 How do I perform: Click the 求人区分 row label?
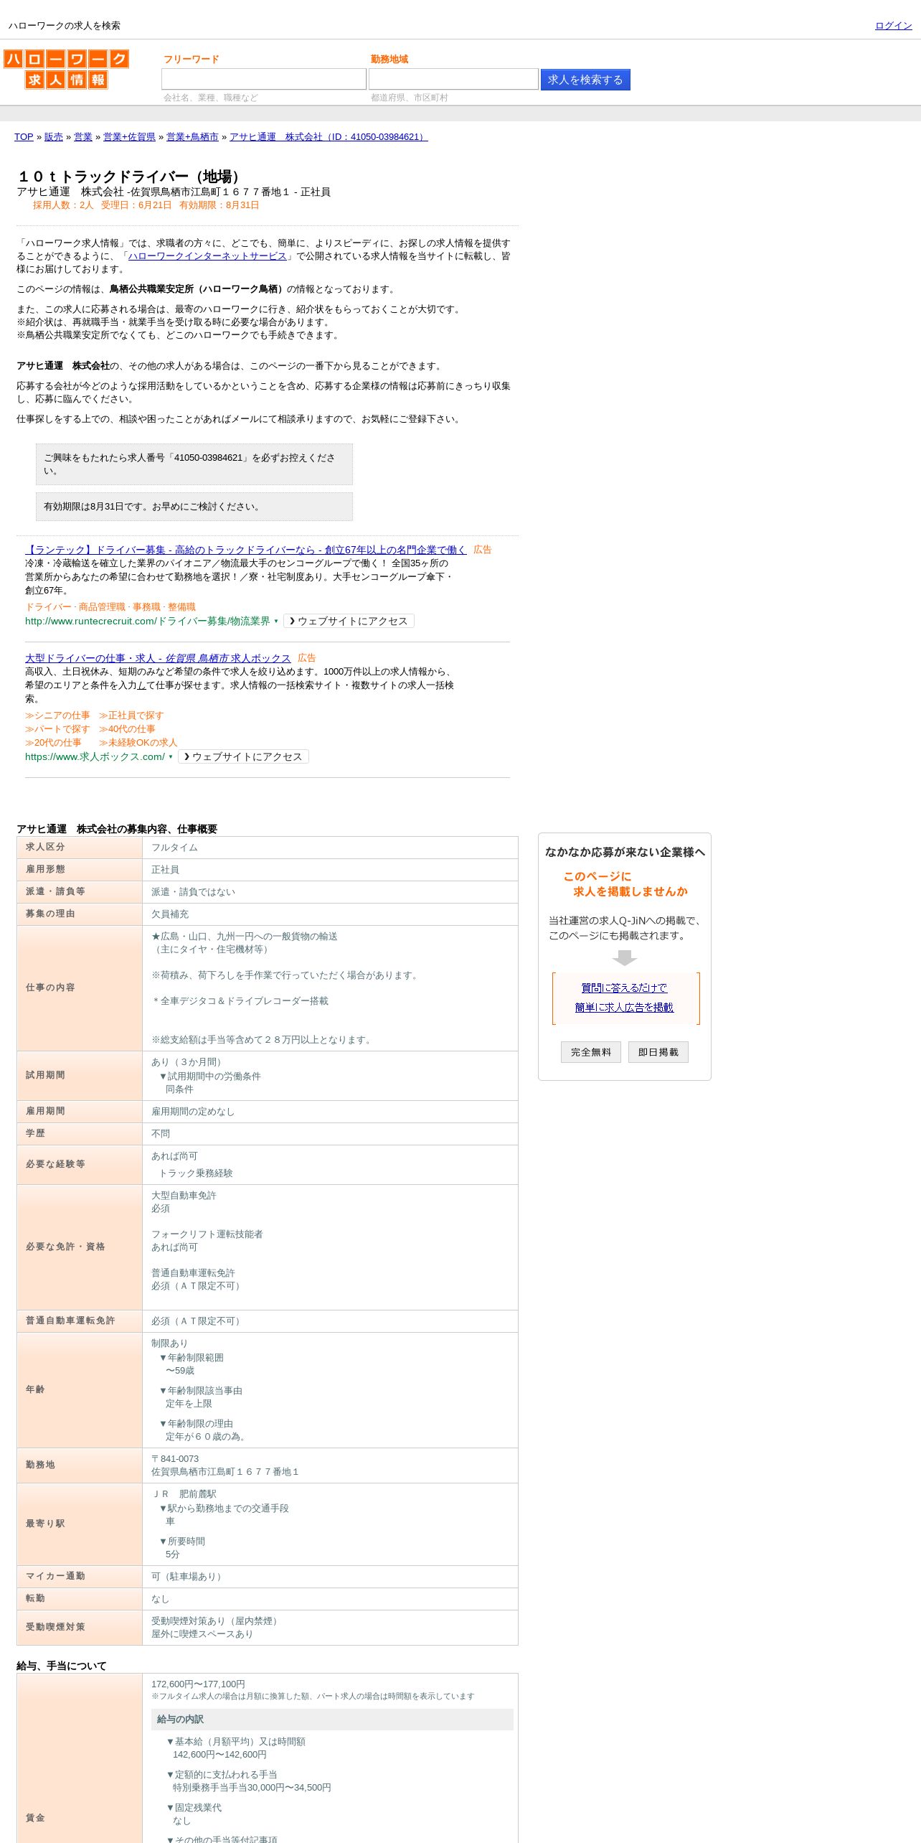point(45,848)
